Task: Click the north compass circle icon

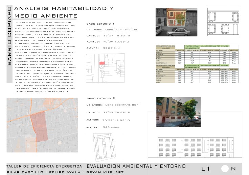Action: click(226, 169)
